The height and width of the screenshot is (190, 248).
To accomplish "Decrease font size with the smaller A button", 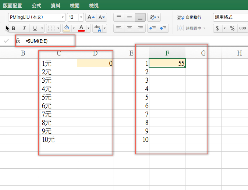I will coord(101,17).
